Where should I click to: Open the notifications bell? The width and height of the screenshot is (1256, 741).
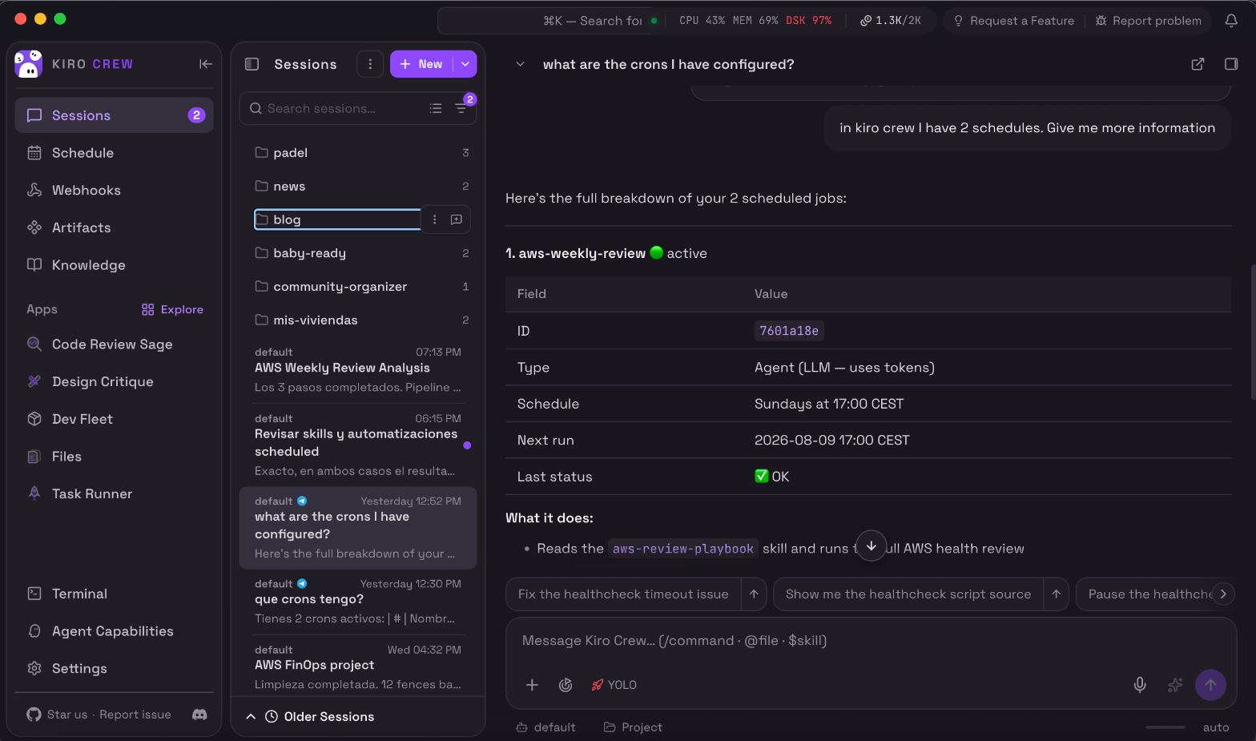1232,21
